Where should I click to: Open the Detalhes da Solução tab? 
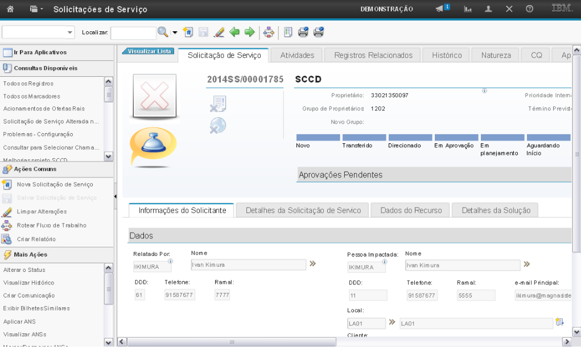pos(496,210)
